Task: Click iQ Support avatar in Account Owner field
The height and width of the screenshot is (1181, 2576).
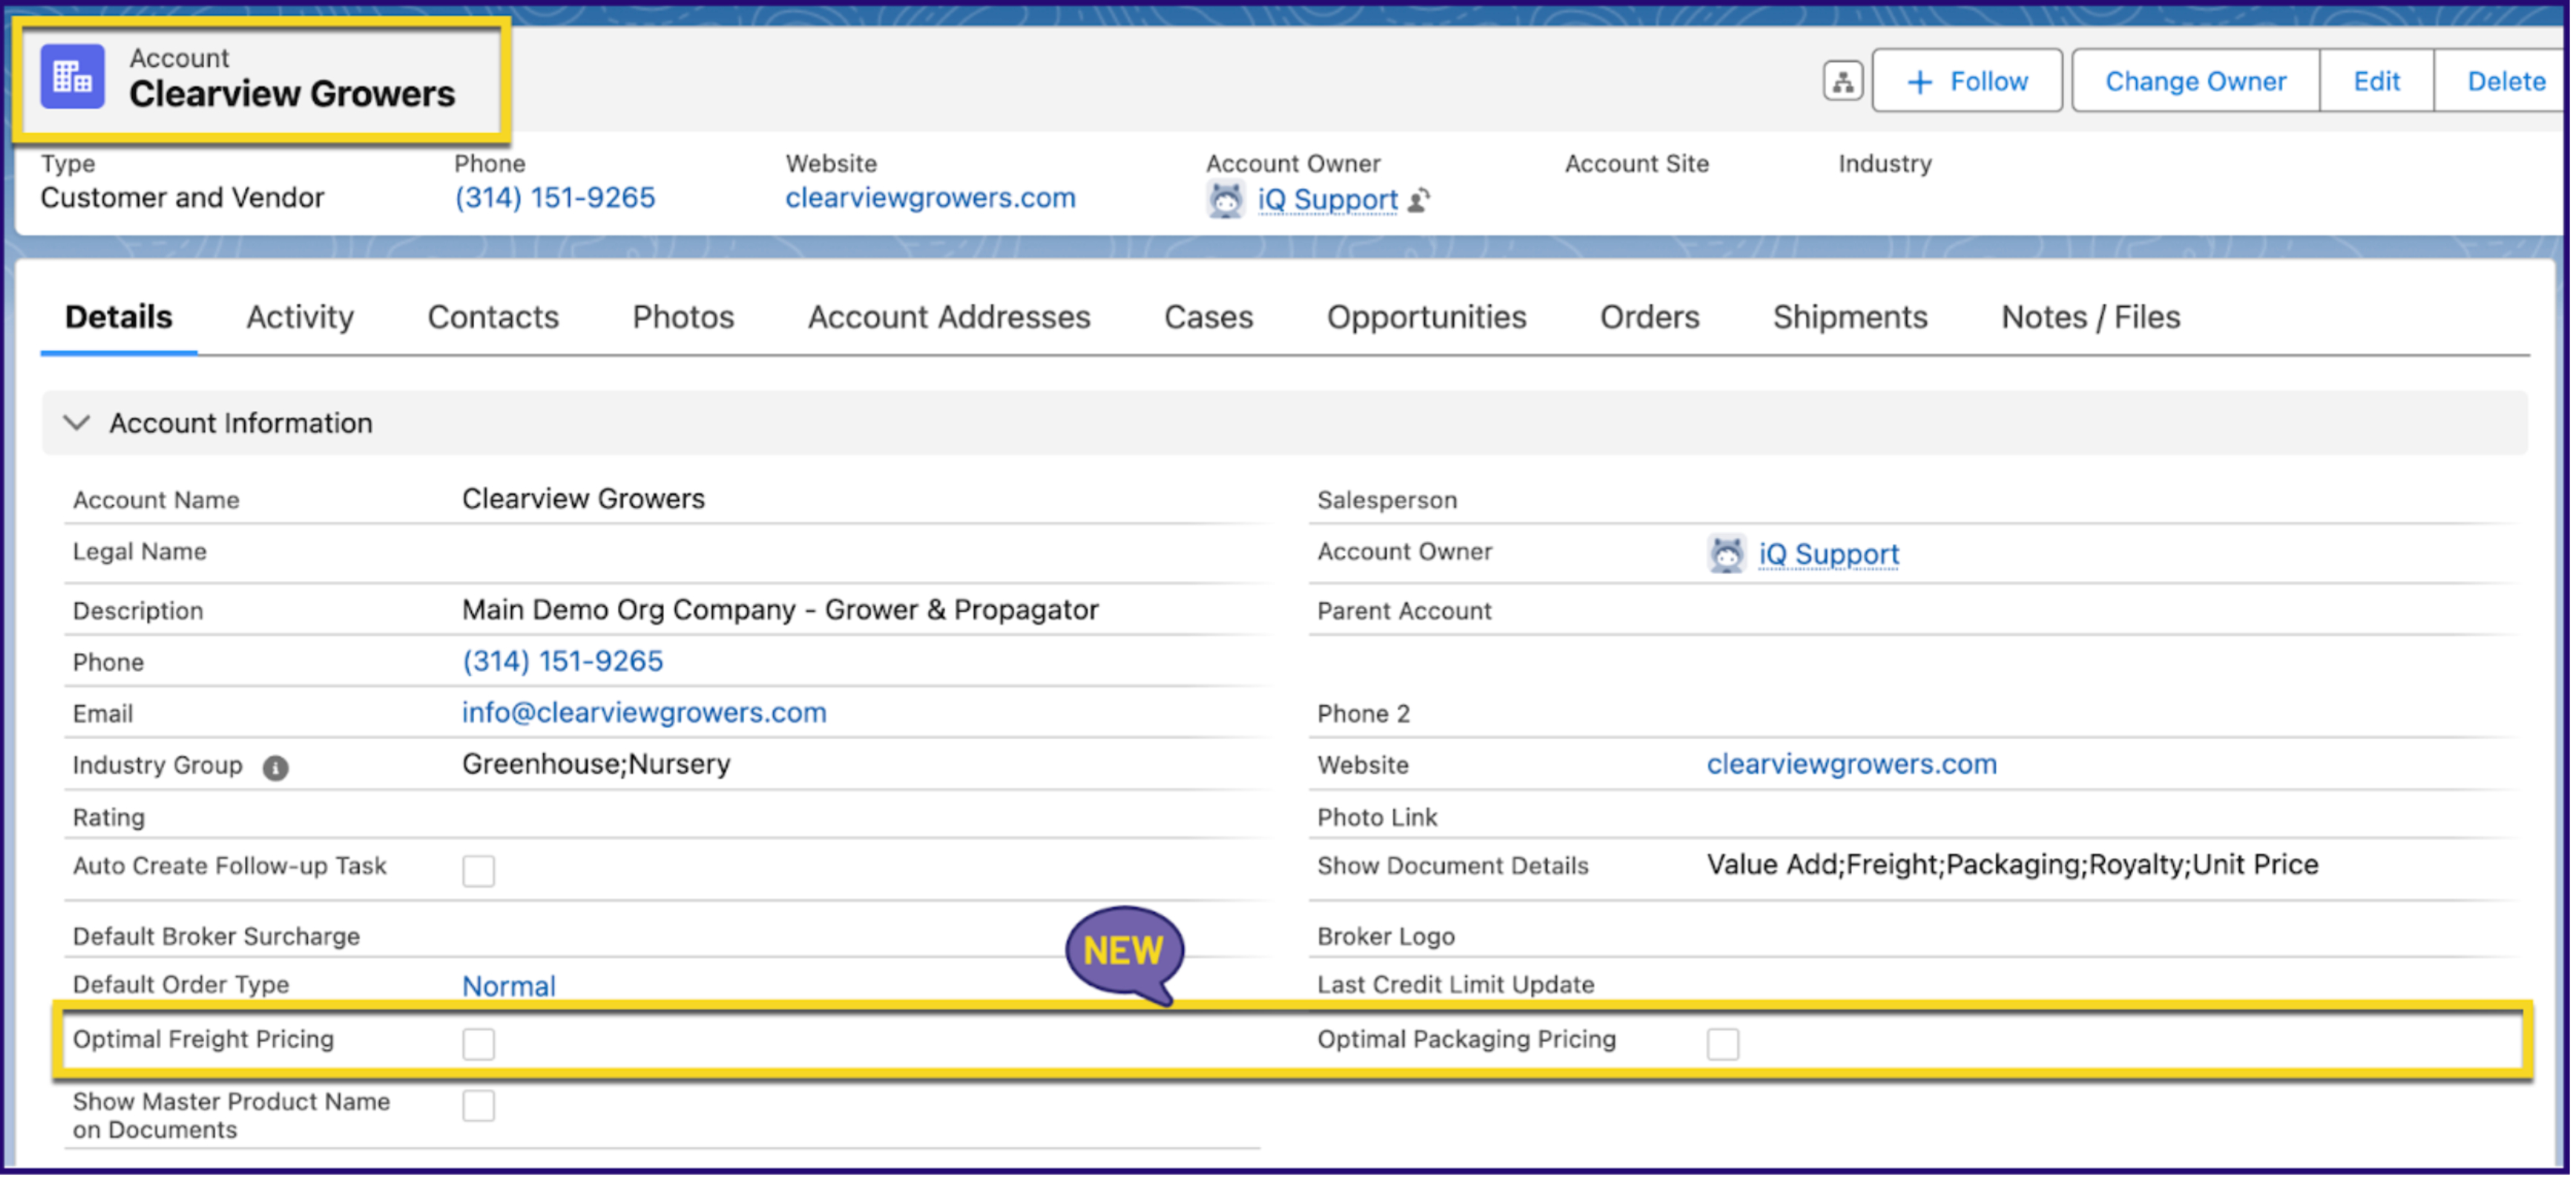Action: (x=1726, y=554)
